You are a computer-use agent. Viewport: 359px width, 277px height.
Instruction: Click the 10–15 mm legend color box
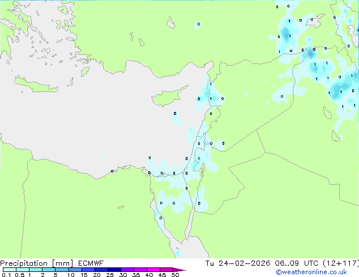point(75,270)
